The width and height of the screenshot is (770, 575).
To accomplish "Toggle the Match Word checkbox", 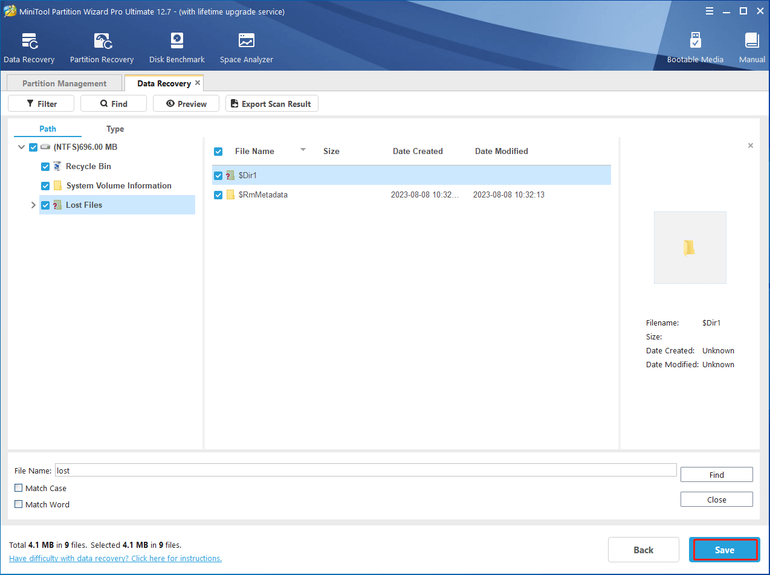I will click(x=18, y=504).
